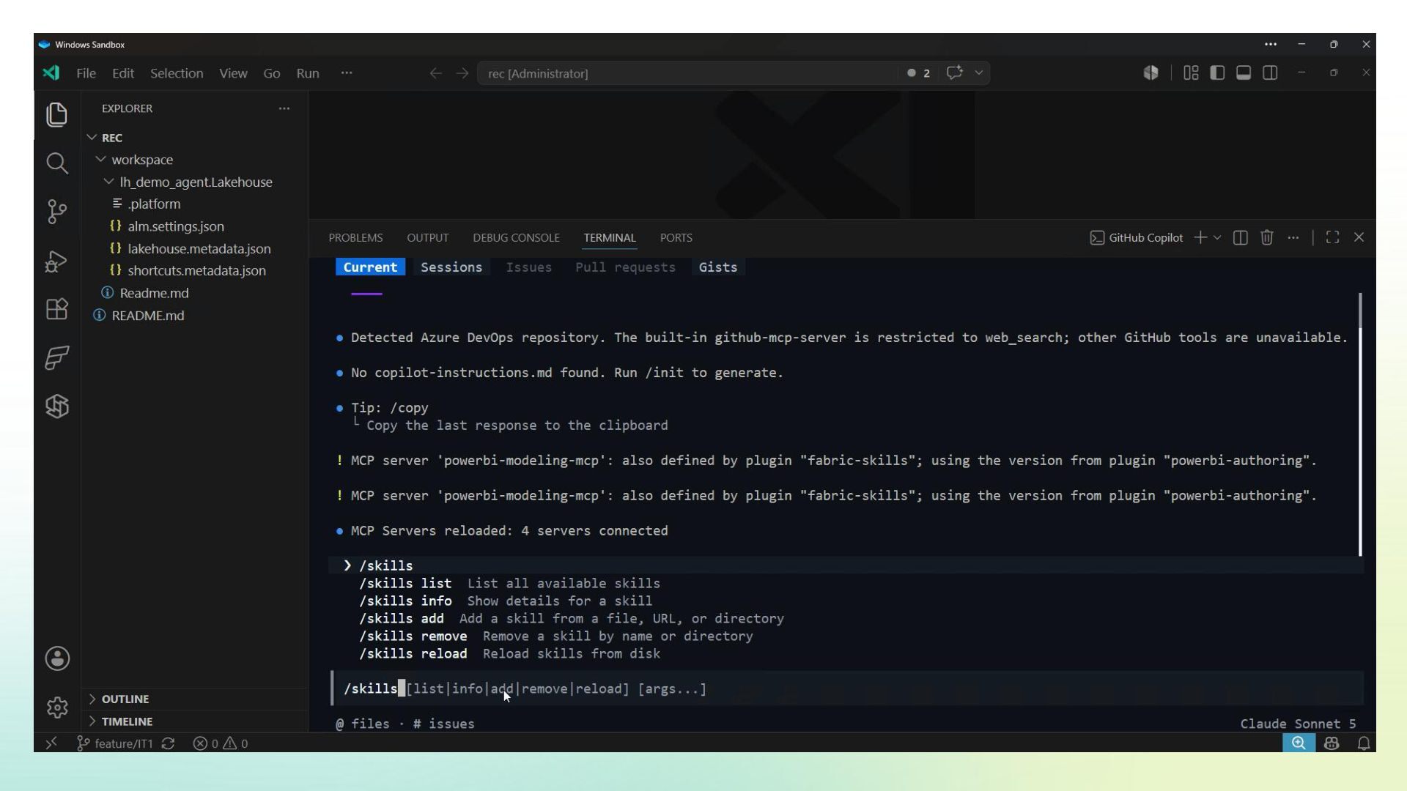Switch to the PROBLEMS tab
The width and height of the screenshot is (1407, 791).
355,238
